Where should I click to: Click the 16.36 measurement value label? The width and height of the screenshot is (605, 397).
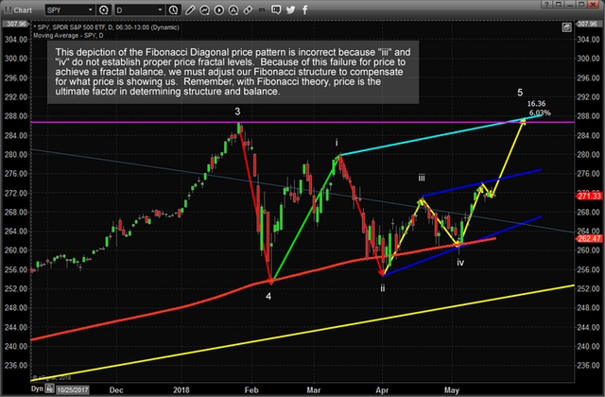(536, 104)
